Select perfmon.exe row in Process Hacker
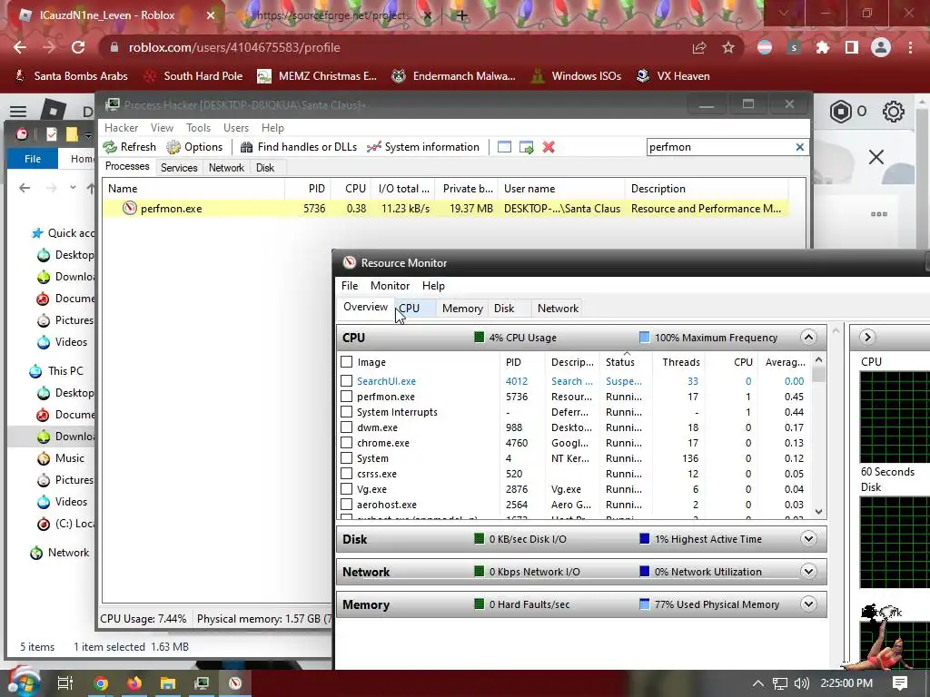 pos(445,209)
